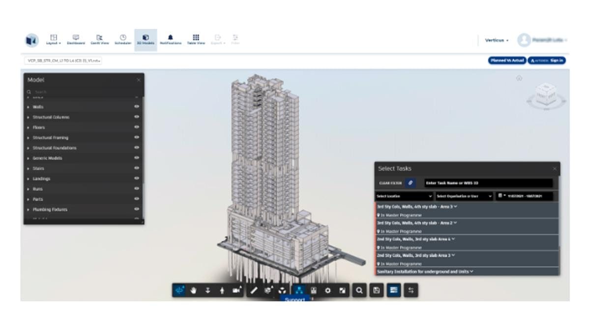Open the Table View tab
The width and height of the screenshot is (590, 331).
tap(196, 39)
